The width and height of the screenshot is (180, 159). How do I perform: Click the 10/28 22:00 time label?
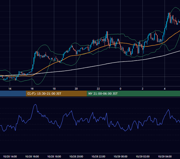[x=98, y=156]
